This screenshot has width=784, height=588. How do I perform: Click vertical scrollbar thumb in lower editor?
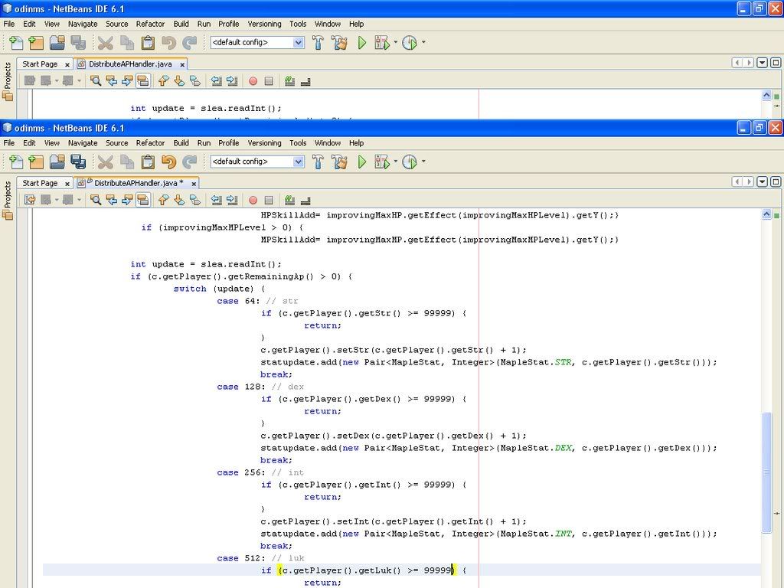[x=766, y=471]
